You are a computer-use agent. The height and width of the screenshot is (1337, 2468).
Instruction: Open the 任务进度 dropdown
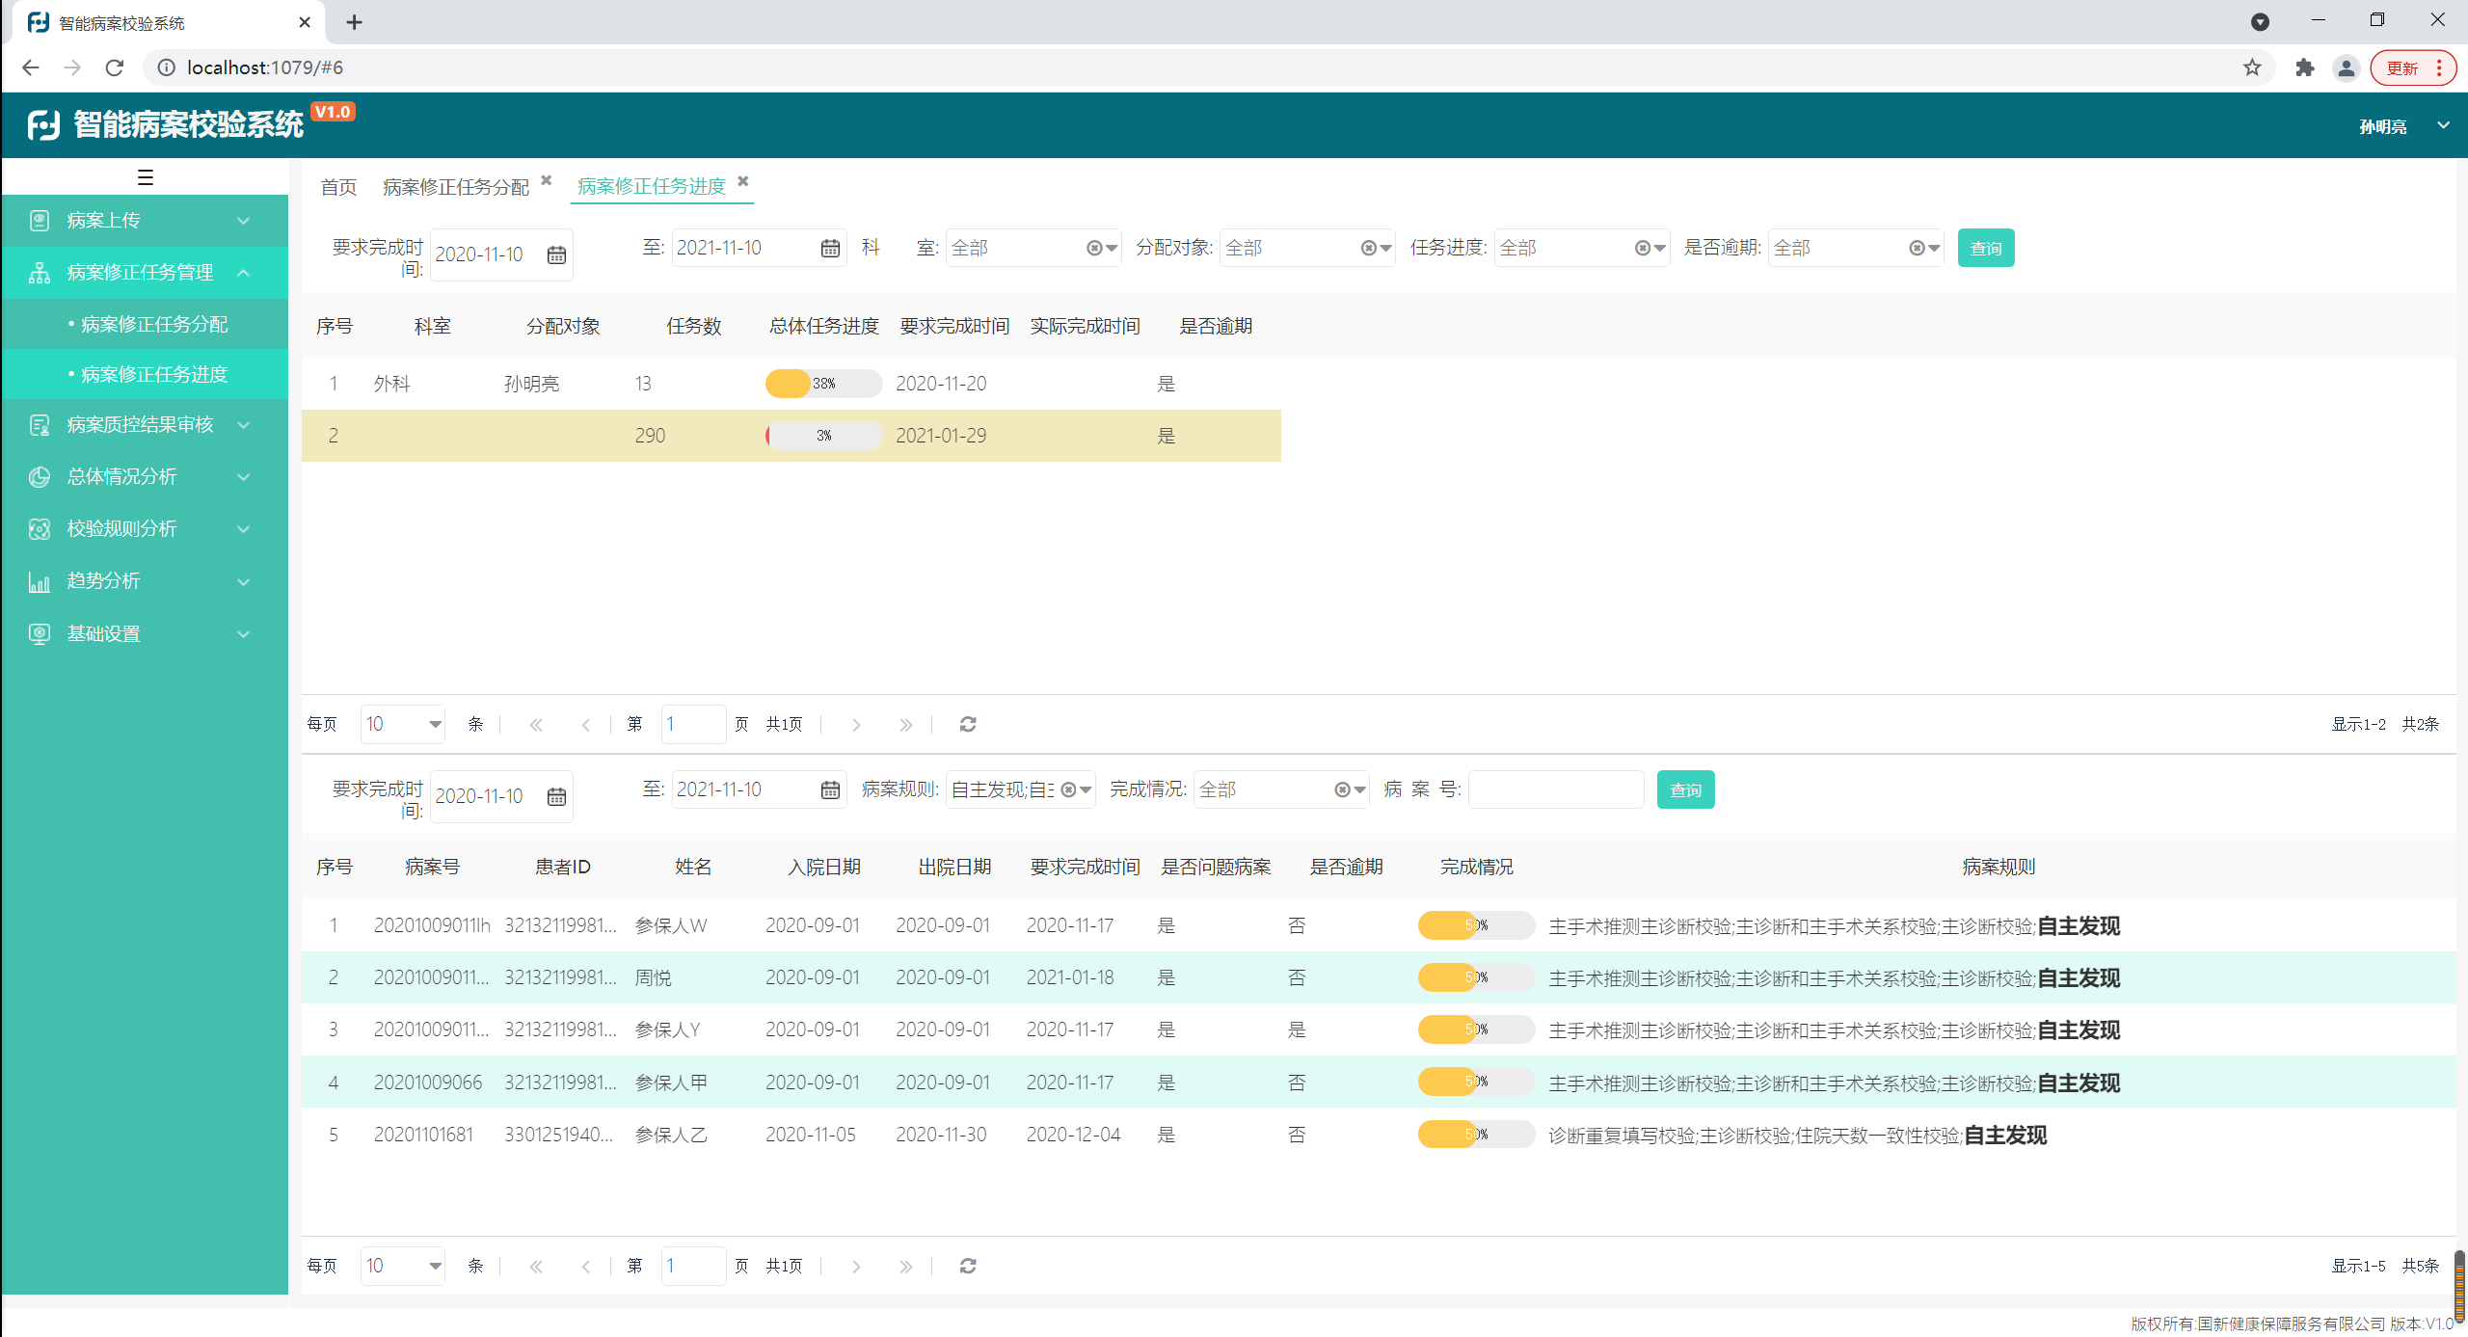point(1660,249)
